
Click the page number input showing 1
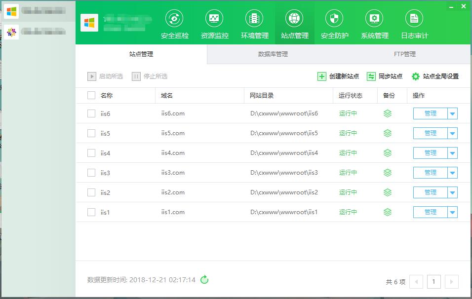[x=433, y=281]
